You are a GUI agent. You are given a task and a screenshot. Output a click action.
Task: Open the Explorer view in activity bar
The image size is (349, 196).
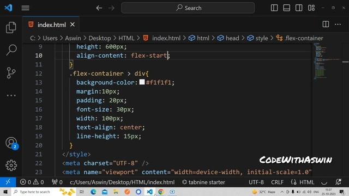pyautogui.click(x=11, y=28)
